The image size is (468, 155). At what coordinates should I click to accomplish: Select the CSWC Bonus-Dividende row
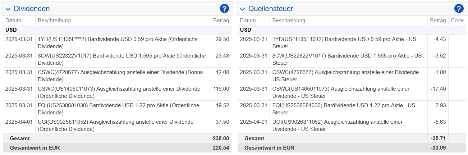[x=118, y=76]
